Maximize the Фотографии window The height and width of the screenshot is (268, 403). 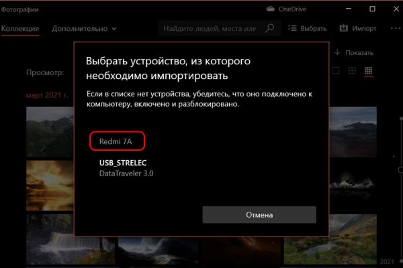click(372, 9)
